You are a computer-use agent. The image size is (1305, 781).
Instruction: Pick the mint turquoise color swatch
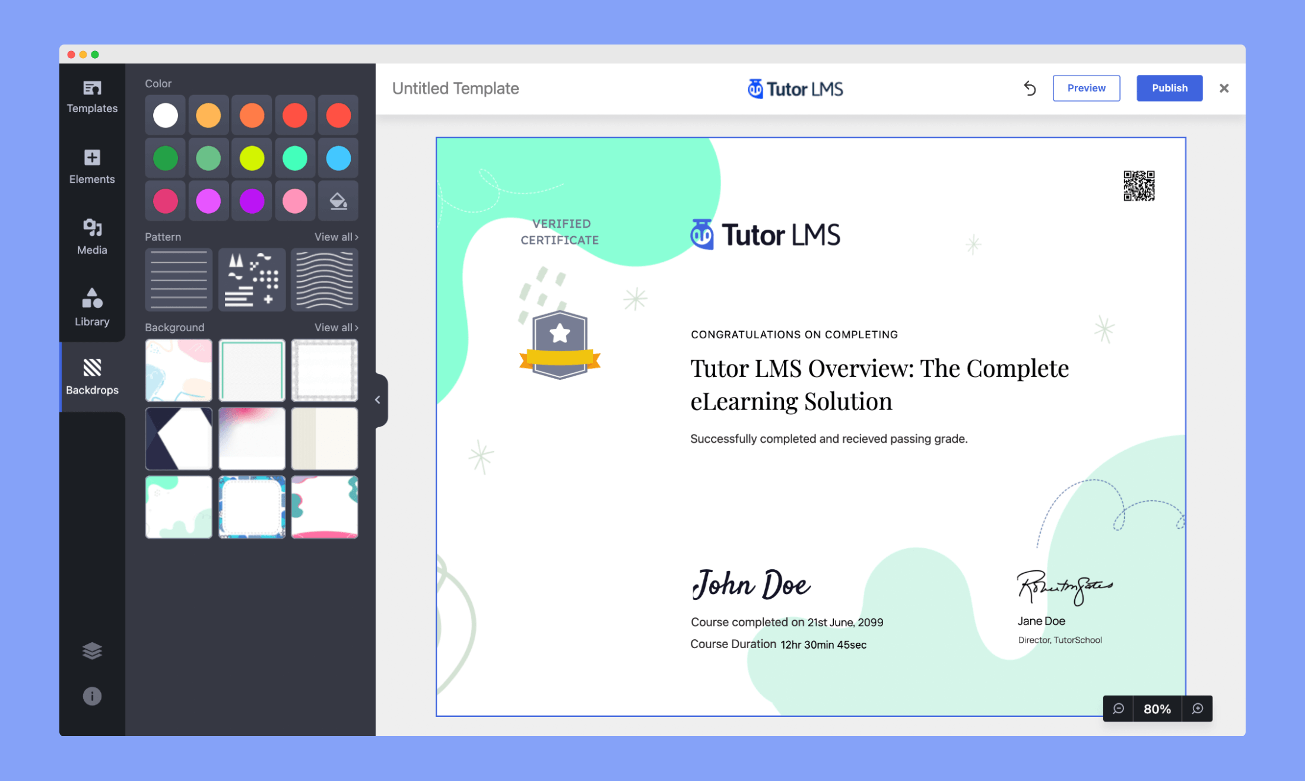pos(295,158)
